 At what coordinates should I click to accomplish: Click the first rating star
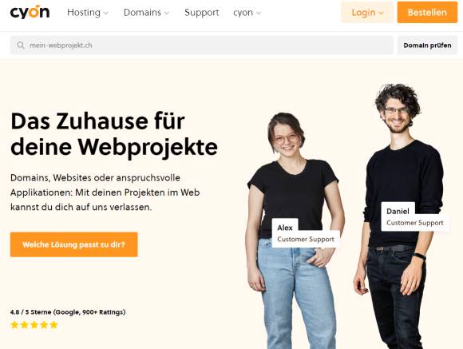point(14,325)
